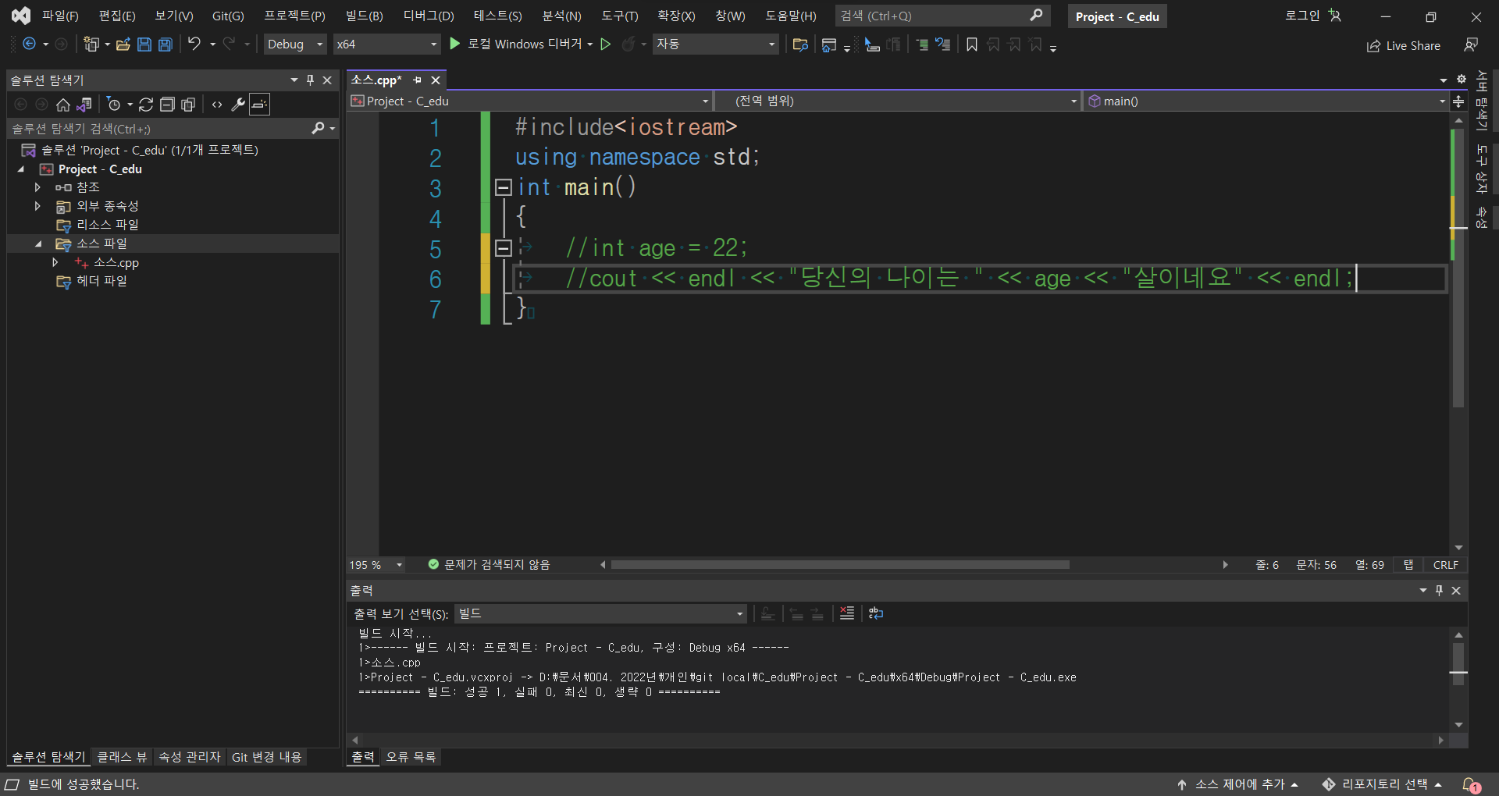1499x796 pixels.
Task: Open the 빌드 output source dropdown
Action: [600, 614]
